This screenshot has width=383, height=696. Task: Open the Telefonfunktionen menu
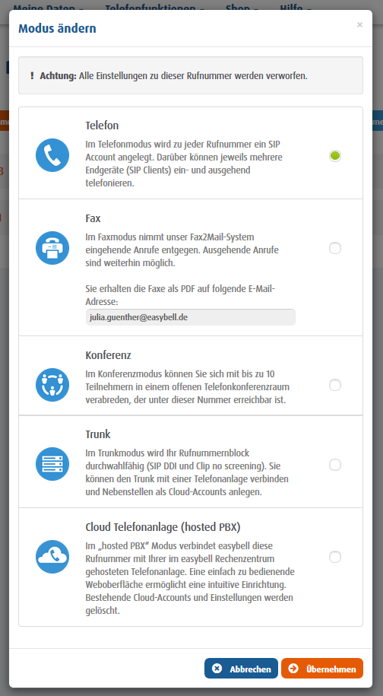point(155,8)
